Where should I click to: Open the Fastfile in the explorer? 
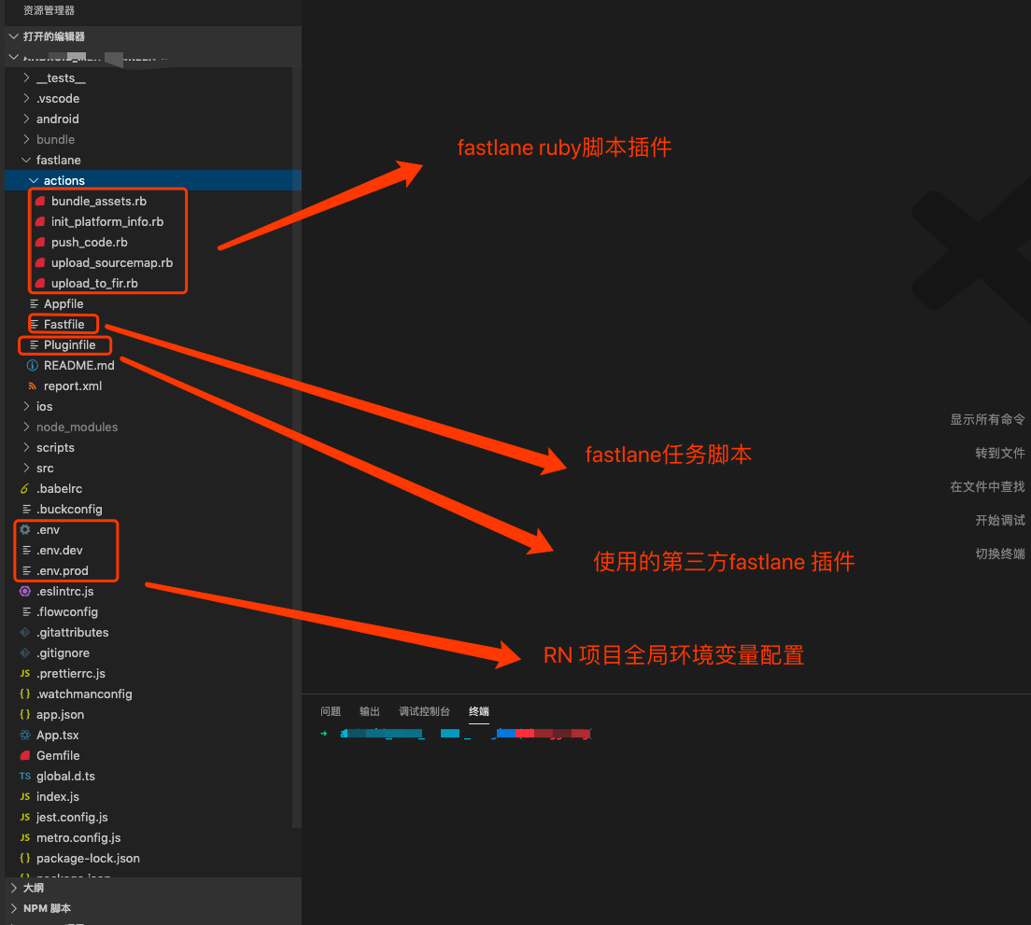[x=64, y=324]
